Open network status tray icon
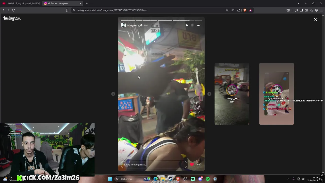The height and width of the screenshot is (183, 325). coord(299,179)
